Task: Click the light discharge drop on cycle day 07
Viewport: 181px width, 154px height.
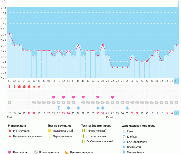Action: coord(39,86)
